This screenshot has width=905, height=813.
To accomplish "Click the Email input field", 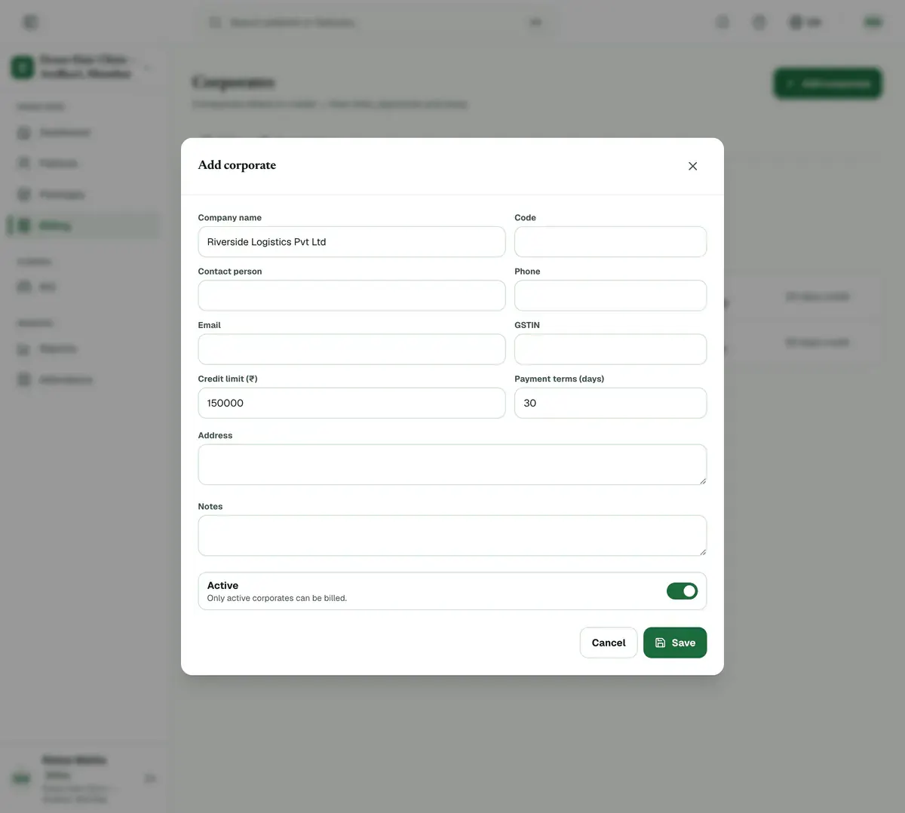I will [x=351, y=349].
